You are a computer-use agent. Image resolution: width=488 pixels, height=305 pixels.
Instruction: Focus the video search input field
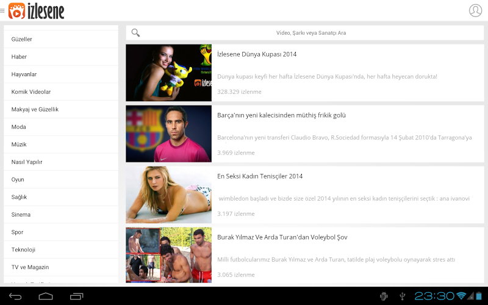pyautogui.click(x=311, y=33)
